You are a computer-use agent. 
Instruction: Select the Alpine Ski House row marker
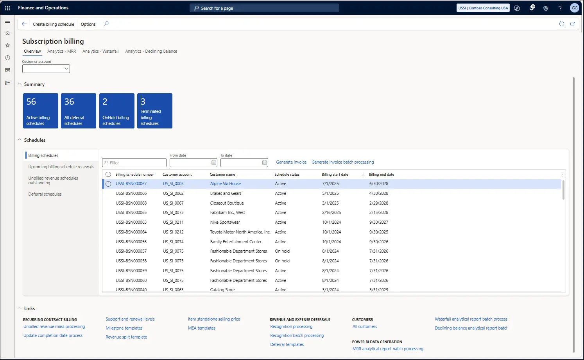pos(108,184)
